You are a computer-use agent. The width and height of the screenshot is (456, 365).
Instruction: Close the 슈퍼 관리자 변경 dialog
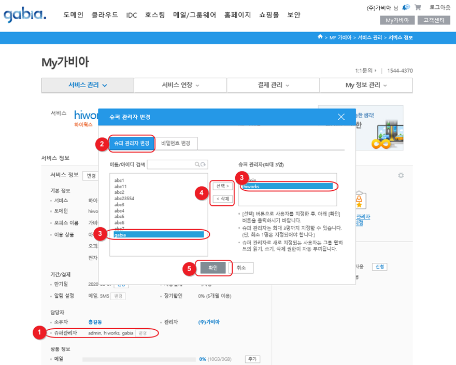coord(341,117)
